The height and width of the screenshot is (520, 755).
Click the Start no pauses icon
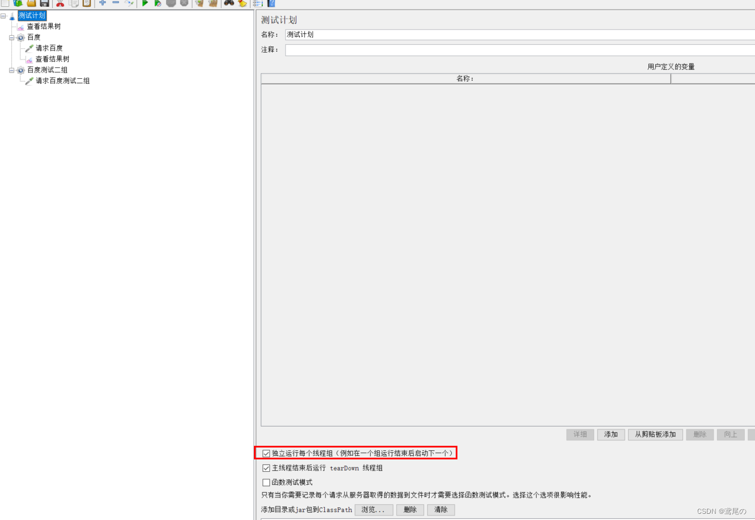[x=158, y=3]
